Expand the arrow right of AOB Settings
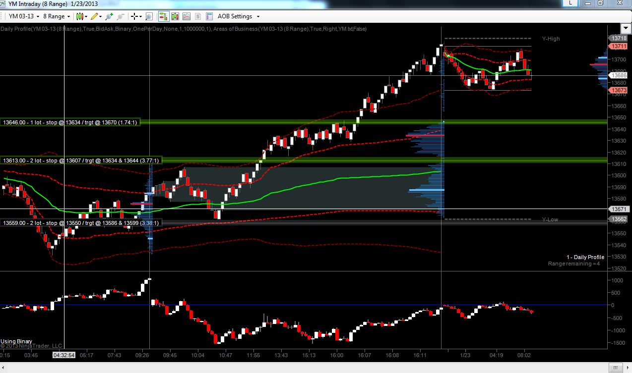The image size is (632, 373). pos(258,16)
